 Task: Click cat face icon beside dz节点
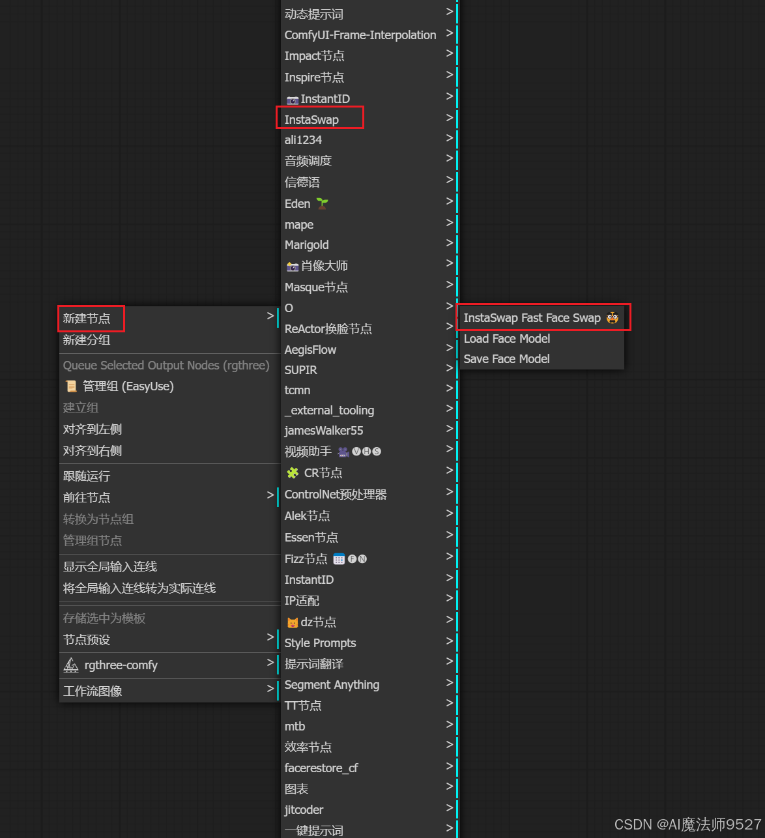(x=293, y=623)
